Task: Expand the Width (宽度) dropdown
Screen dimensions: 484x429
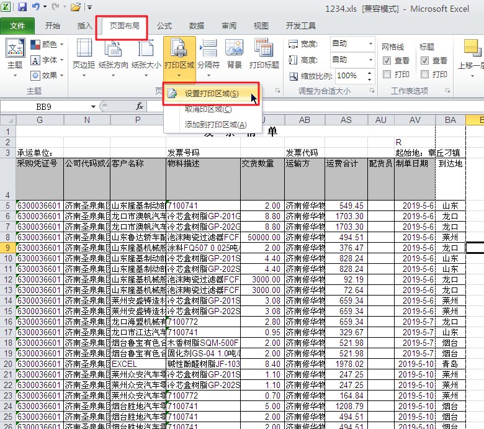Action: click(x=370, y=43)
